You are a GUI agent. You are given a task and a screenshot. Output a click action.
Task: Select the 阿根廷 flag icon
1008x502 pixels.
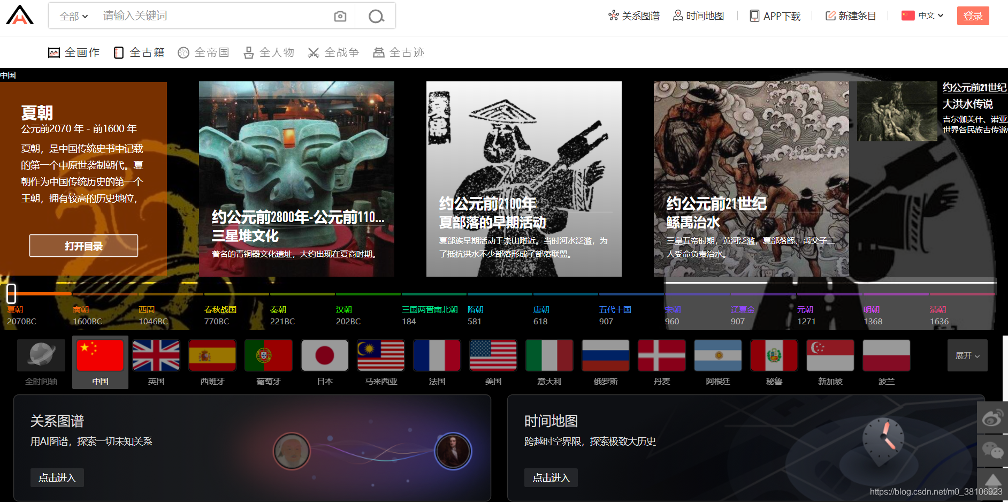pyautogui.click(x=718, y=355)
